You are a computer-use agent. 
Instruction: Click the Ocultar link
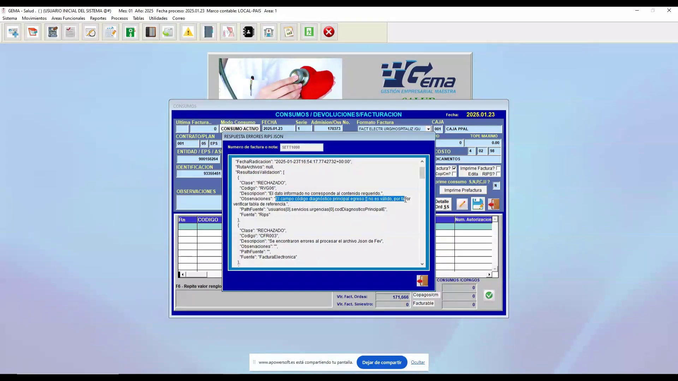click(x=418, y=362)
